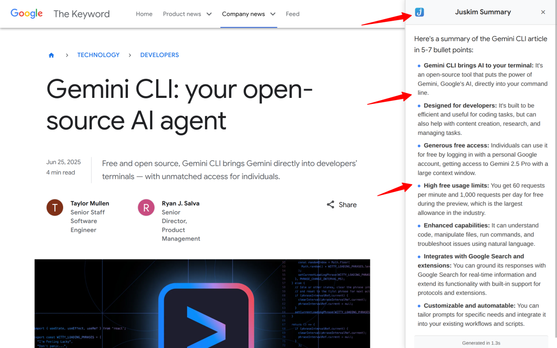Click the Google logo
This screenshot has height=348, width=557.
[27, 13]
